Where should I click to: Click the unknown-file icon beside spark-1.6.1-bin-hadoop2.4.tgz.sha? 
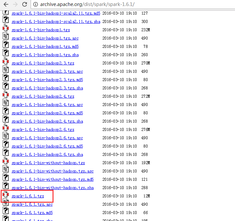[6, 119]
